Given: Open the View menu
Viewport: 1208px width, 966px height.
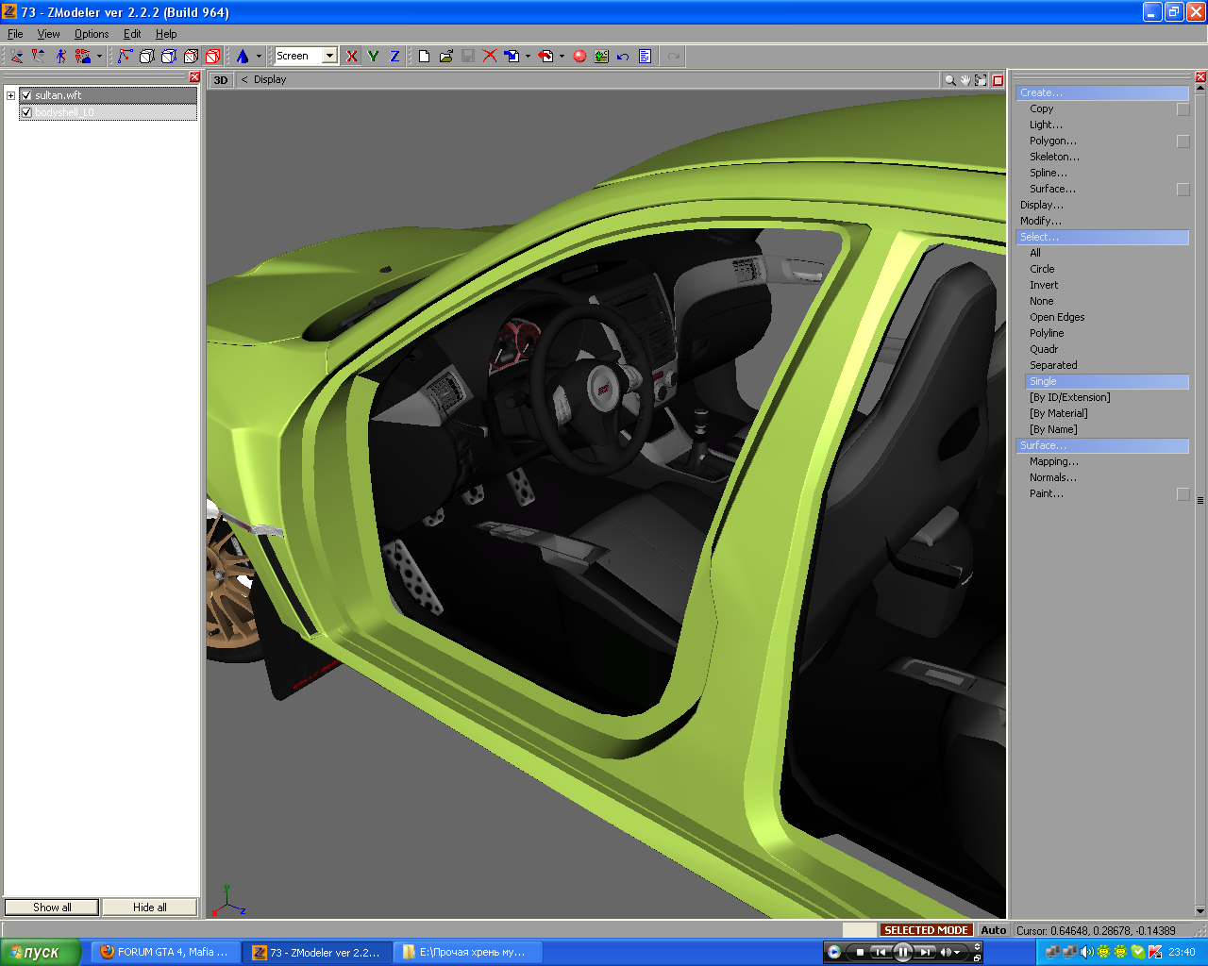Looking at the screenshot, I should pyautogui.click(x=48, y=34).
